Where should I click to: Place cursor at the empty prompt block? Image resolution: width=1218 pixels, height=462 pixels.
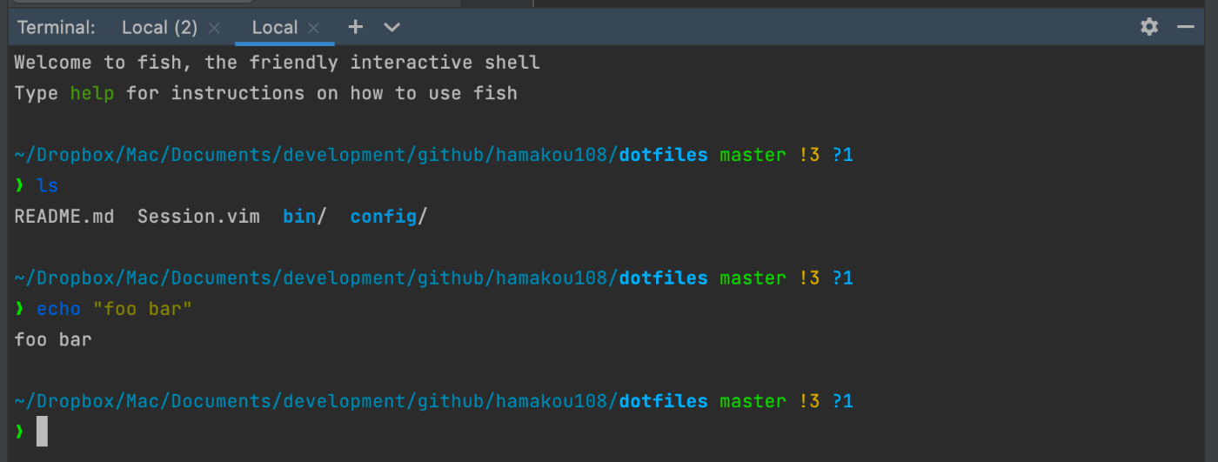pyautogui.click(x=42, y=432)
